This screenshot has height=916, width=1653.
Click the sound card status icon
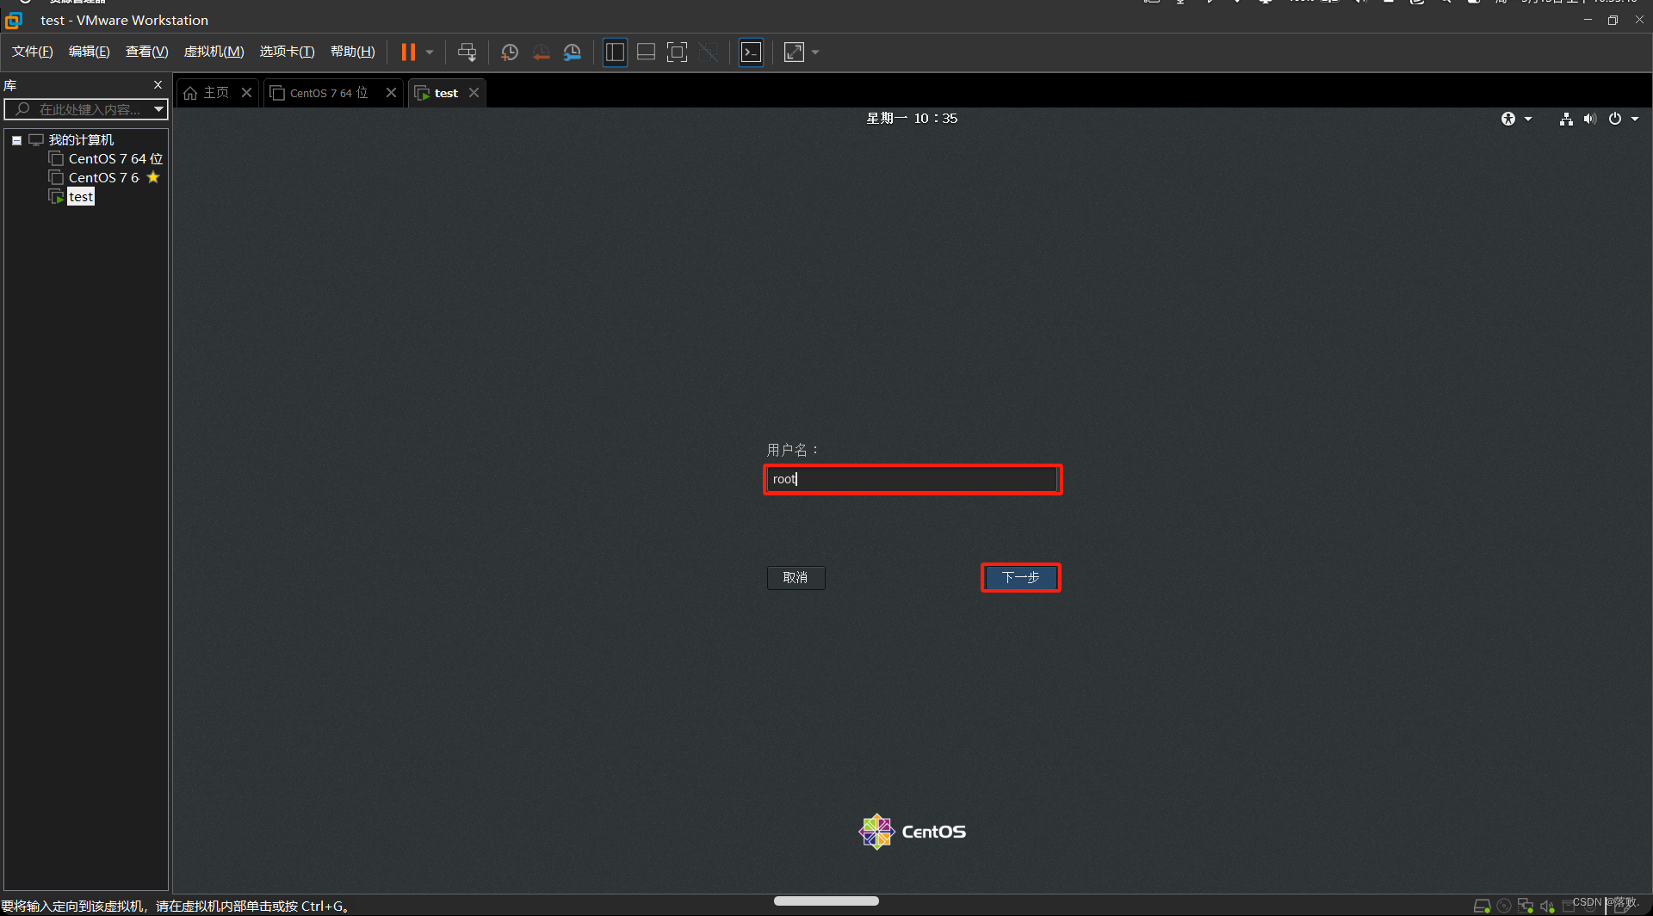click(1547, 906)
